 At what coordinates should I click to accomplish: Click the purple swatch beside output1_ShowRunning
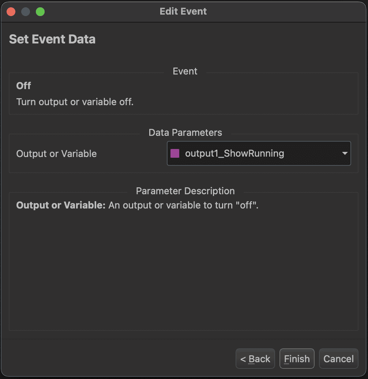[175, 153]
